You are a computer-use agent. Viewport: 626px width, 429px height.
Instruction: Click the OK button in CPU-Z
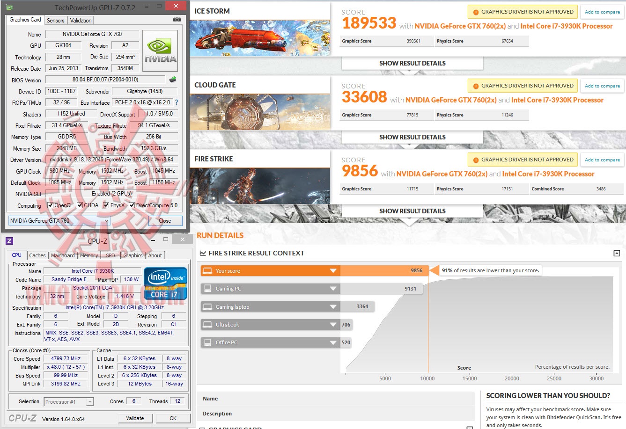(x=173, y=418)
